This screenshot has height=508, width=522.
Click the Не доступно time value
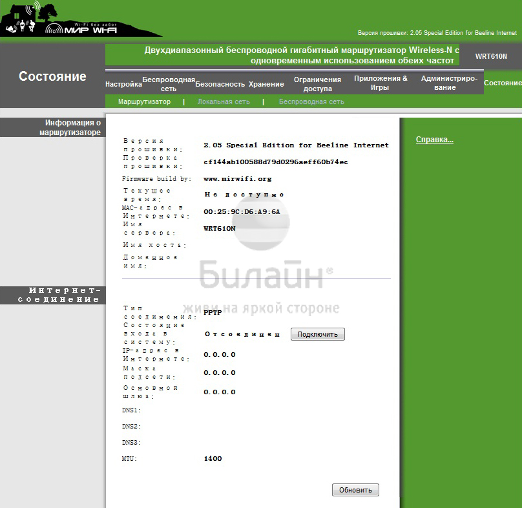(x=244, y=195)
